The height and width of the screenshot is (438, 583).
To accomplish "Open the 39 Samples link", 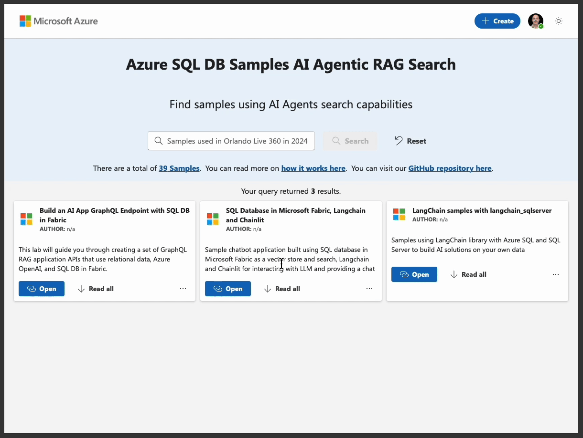I will click(179, 168).
